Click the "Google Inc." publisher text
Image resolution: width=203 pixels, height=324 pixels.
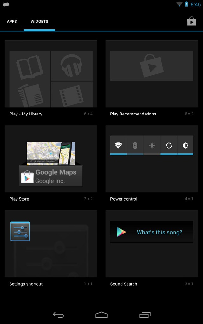click(50, 181)
